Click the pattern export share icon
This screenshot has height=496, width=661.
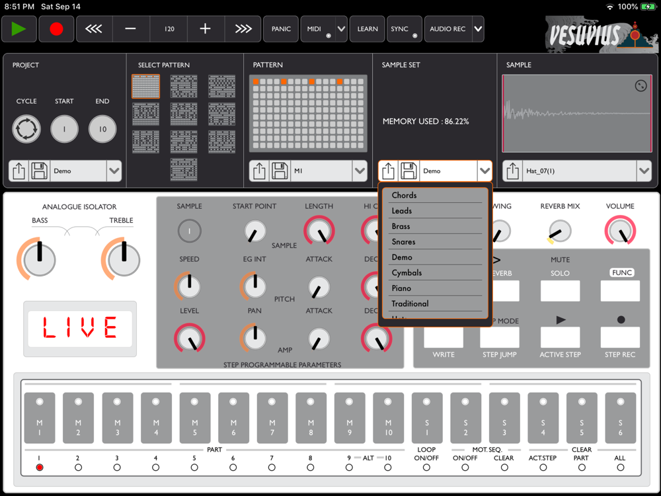click(x=259, y=171)
